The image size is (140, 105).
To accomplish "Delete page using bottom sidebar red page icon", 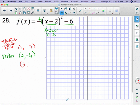I will [137, 101].
